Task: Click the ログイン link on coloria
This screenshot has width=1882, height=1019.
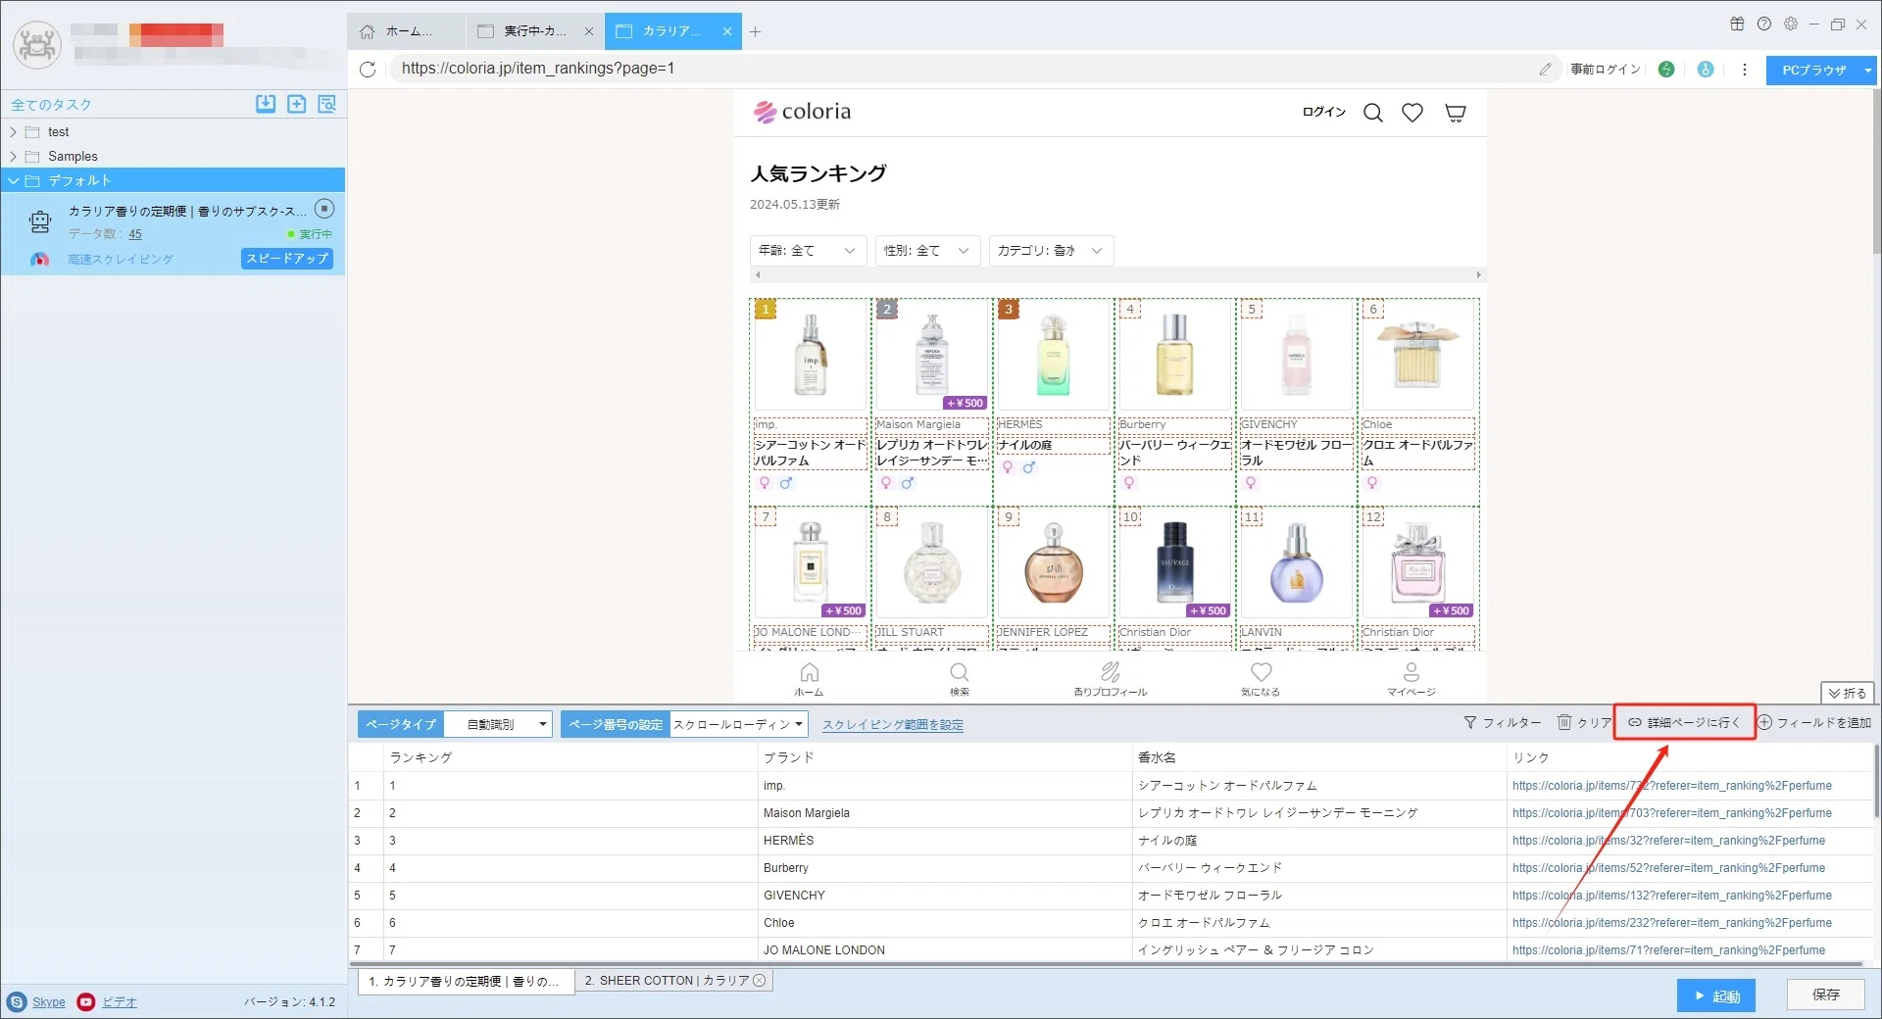Action: pos(1324,112)
